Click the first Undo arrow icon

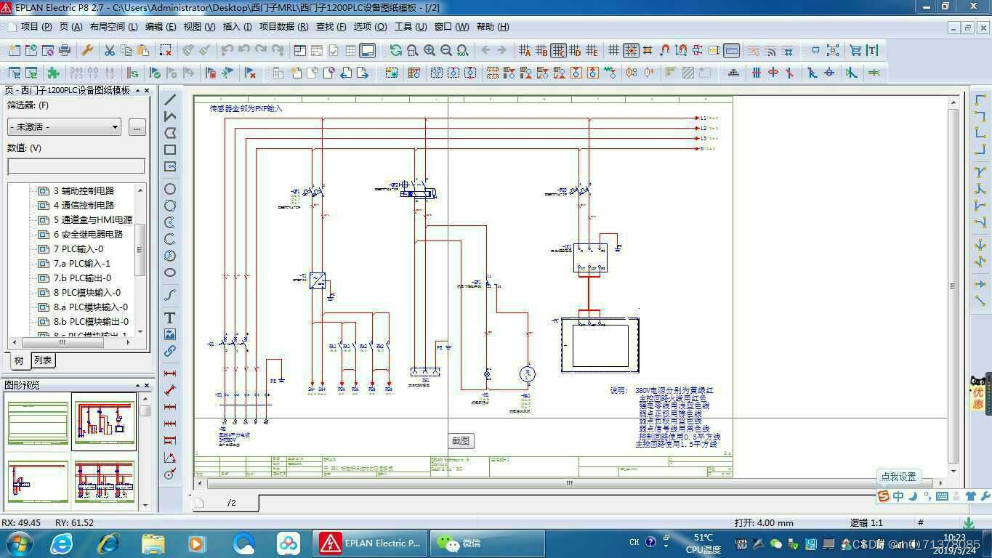[227, 50]
